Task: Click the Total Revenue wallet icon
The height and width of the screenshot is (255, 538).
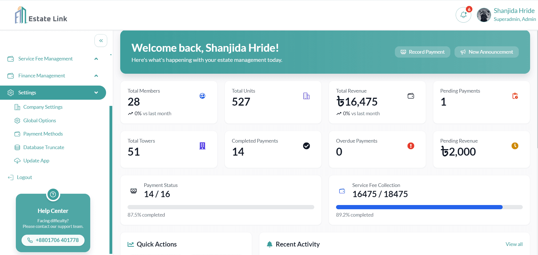Action: coord(411,96)
